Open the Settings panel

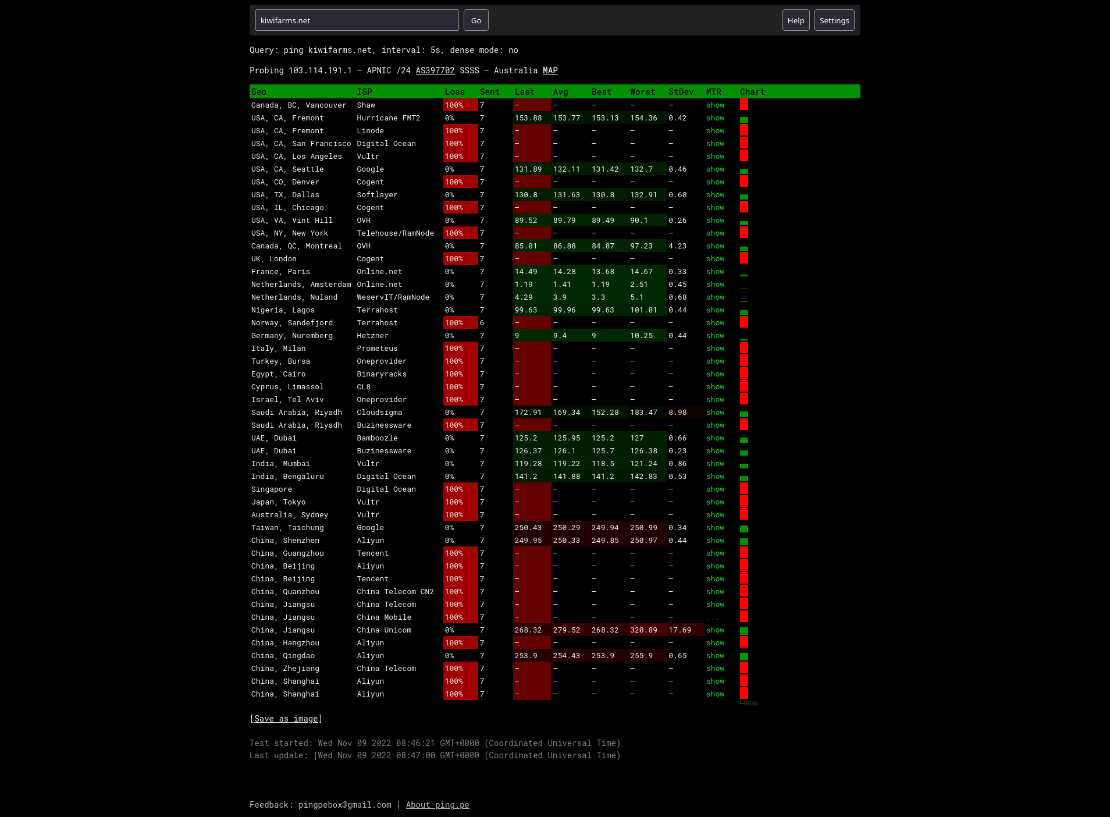[834, 20]
